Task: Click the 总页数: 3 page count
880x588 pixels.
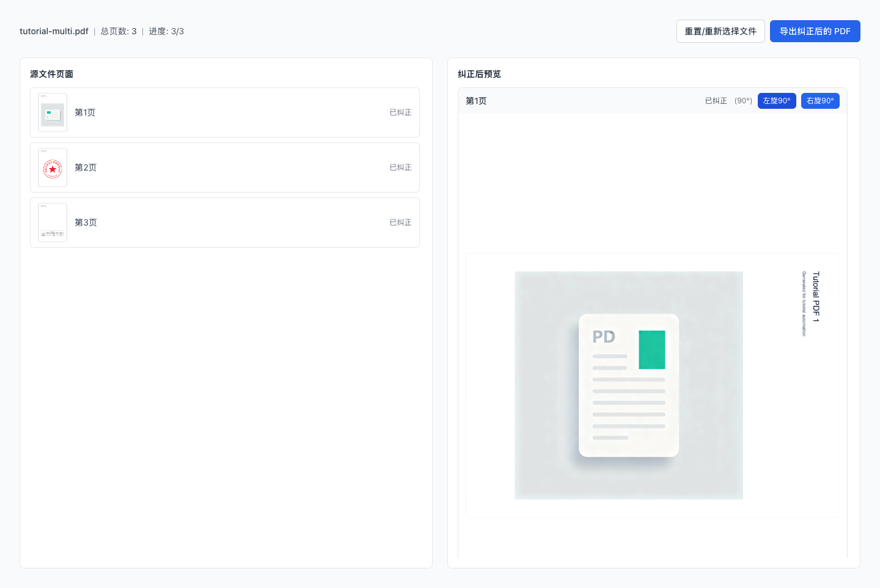Action: coord(119,31)
